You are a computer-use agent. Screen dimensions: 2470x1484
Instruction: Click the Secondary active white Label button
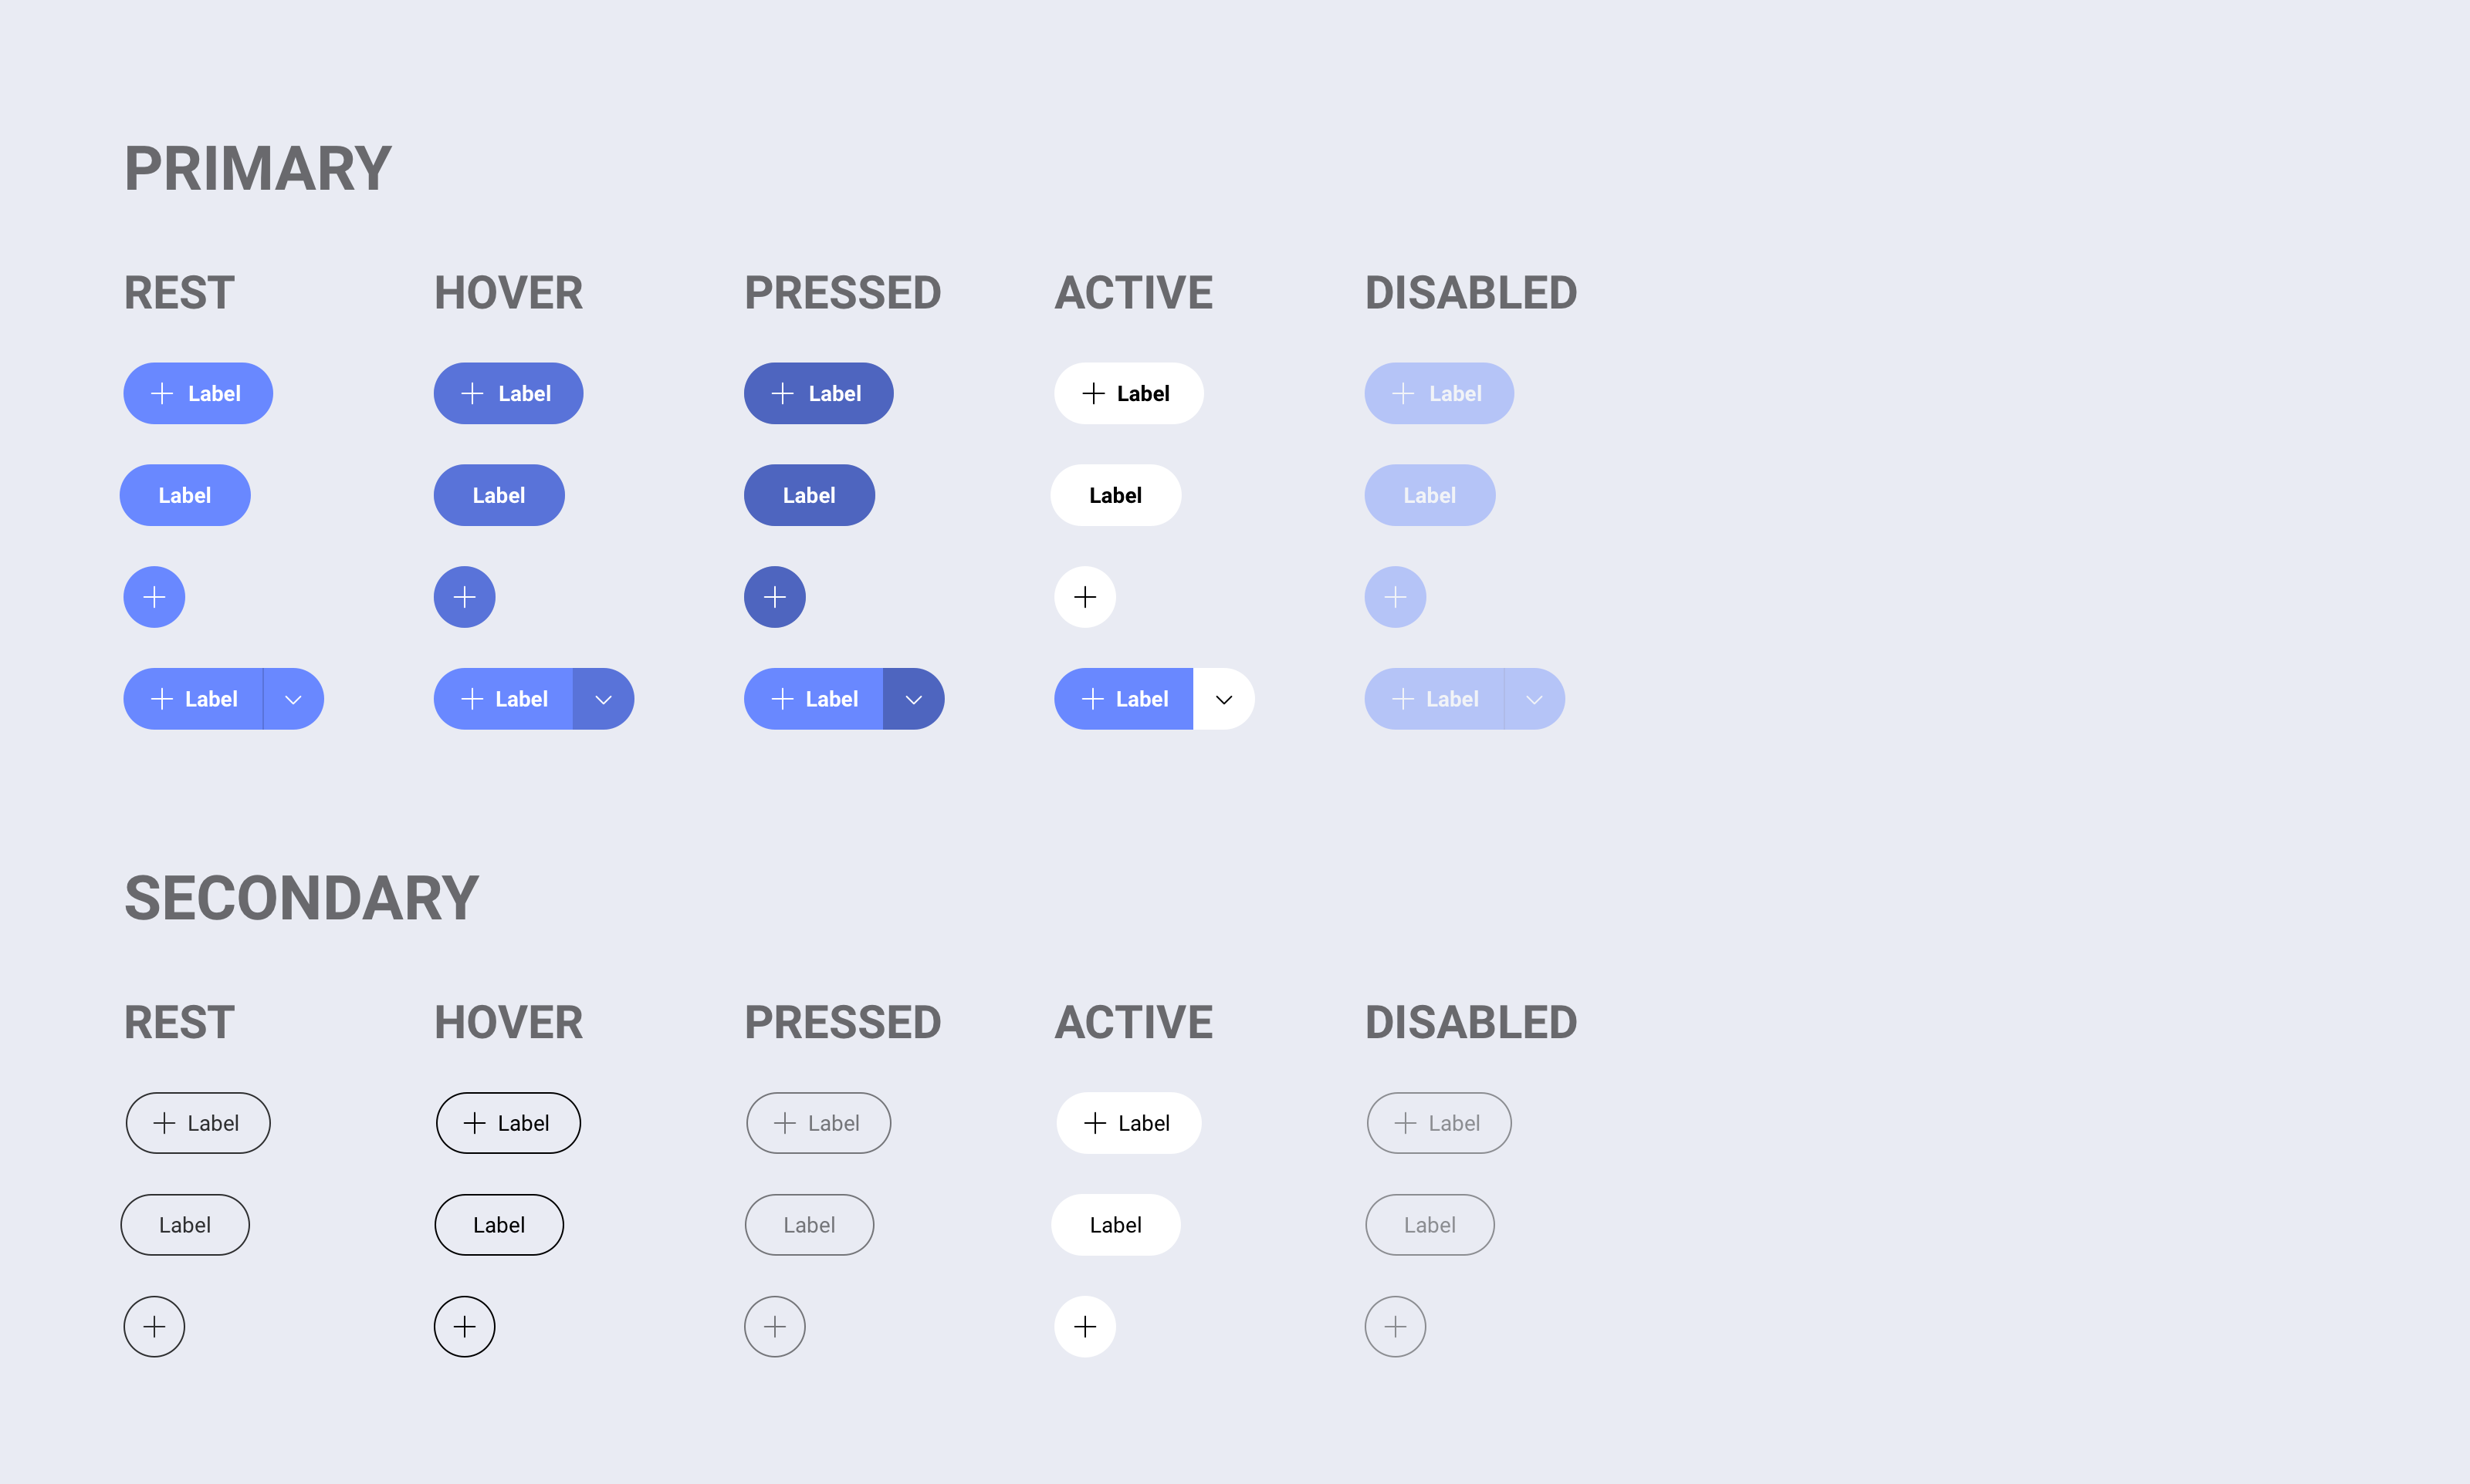[x=1115, y=1224]
